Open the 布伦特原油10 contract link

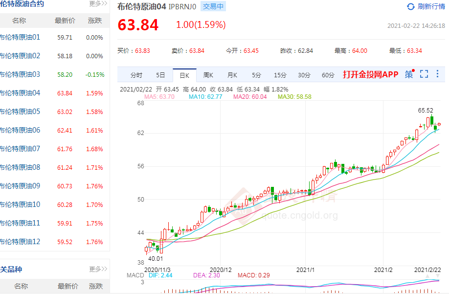point(20,204)
